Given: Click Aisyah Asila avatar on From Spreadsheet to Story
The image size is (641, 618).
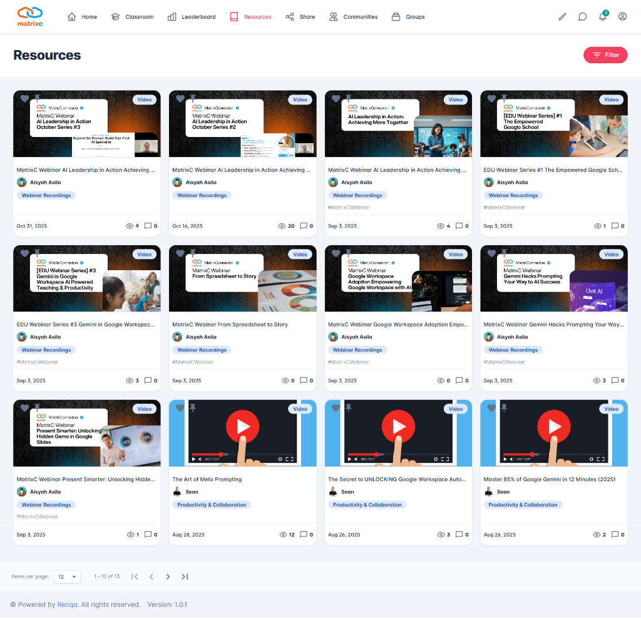Looking at the screenshot, I should (177, 337).
